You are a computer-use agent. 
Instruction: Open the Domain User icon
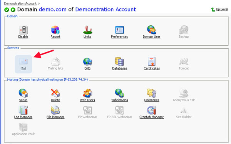pos(151,30)
